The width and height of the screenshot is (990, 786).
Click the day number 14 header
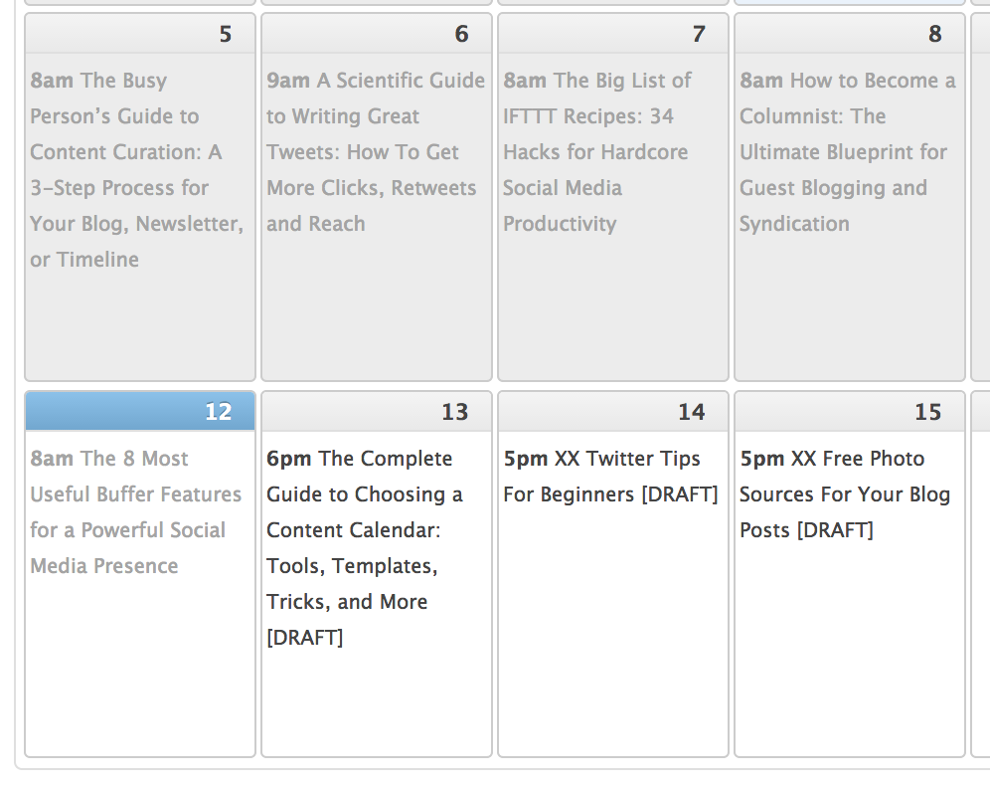click(x=691, y=411)
